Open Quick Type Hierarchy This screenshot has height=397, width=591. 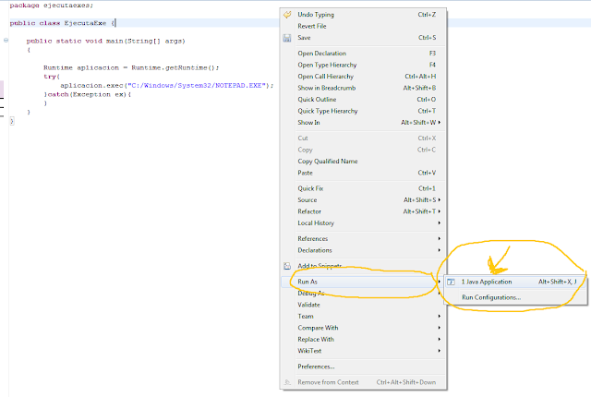click(363, 111)
